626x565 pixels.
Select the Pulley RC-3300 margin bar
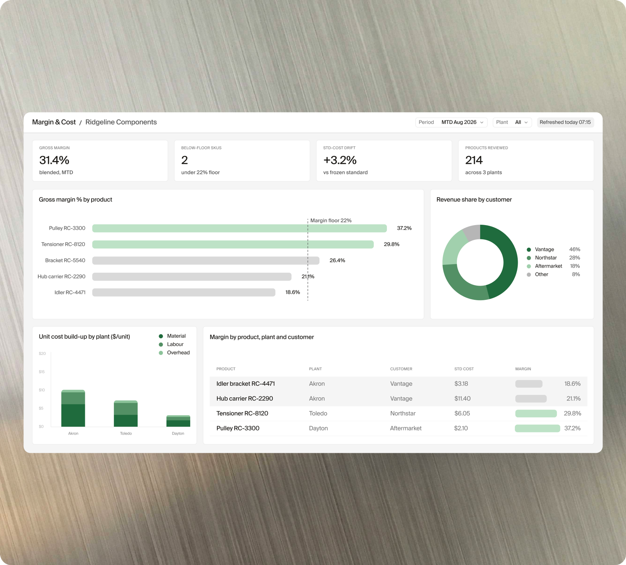(x=239, y=228)
